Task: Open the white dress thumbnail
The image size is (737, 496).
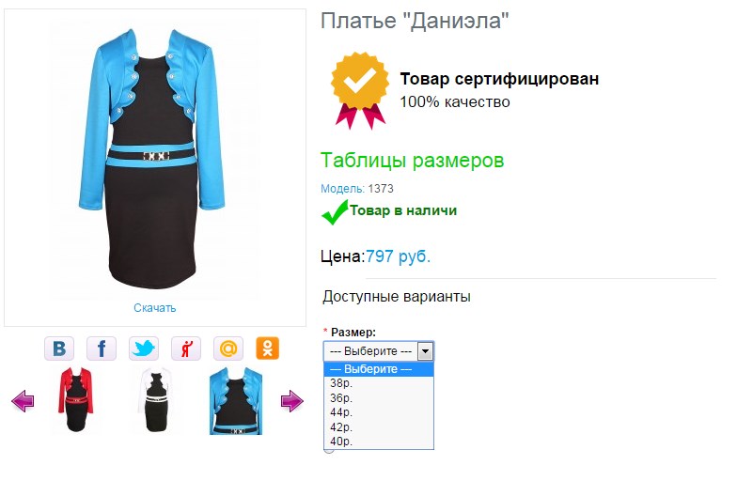Action: coord(156,400)
